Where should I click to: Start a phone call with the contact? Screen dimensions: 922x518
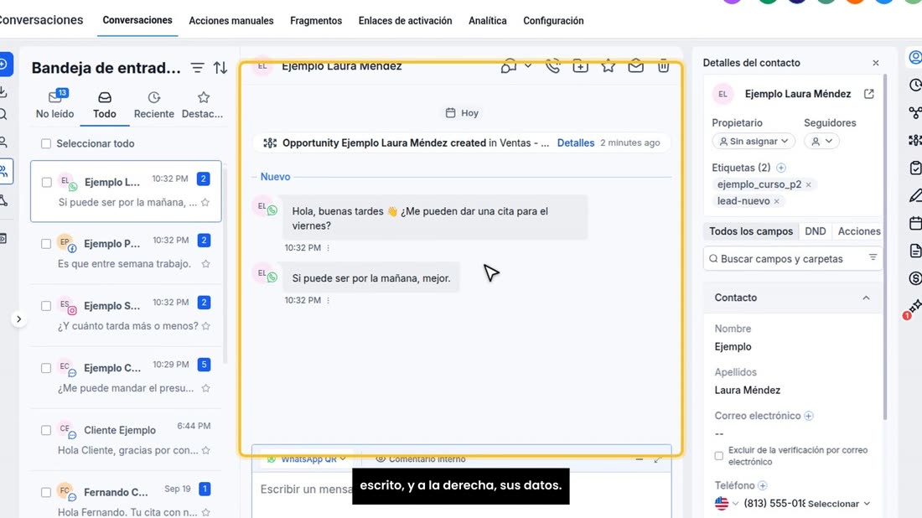point(552,66)
